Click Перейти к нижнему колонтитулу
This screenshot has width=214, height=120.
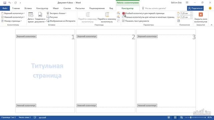(107, 17)
